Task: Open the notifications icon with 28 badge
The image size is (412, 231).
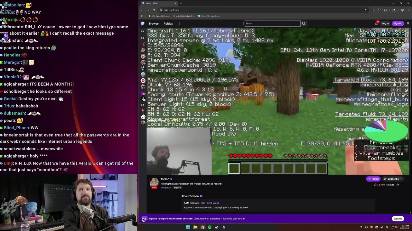Action: point(376,23)
